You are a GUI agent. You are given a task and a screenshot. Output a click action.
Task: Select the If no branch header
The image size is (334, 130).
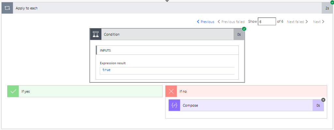point(246,91)
